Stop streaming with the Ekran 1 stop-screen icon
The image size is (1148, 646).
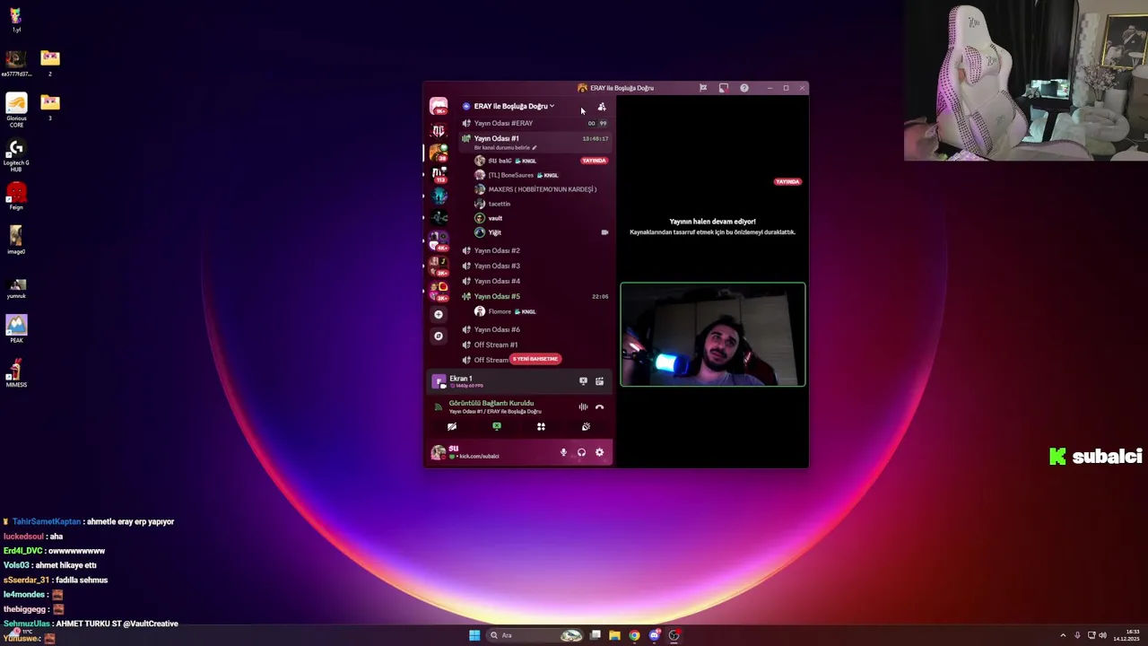pos(583,381)
